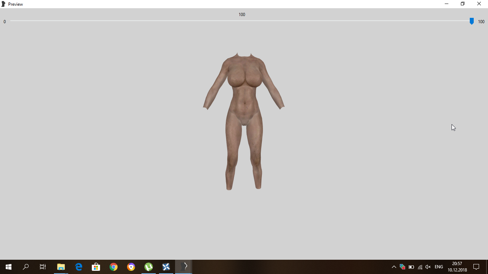488x274 pixels.
Task: Switch to the BodySlide Preview taskbar icon
Action: [184, 267]
